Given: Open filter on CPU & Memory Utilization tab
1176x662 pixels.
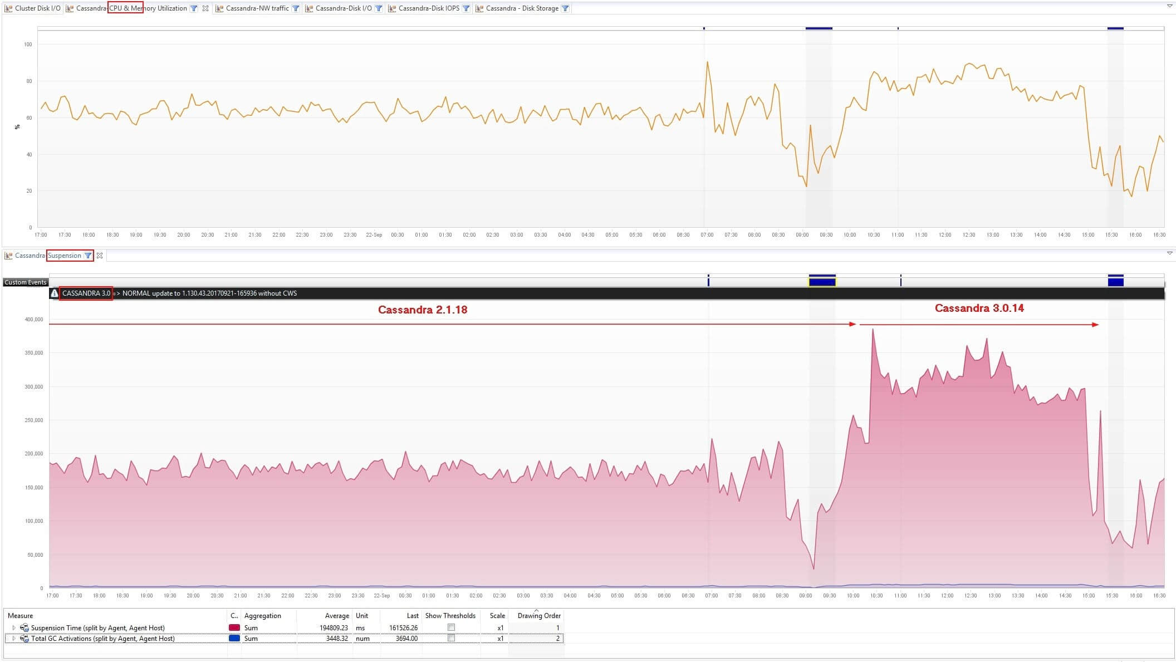Looking at the screenshot, I should (194, 8).
